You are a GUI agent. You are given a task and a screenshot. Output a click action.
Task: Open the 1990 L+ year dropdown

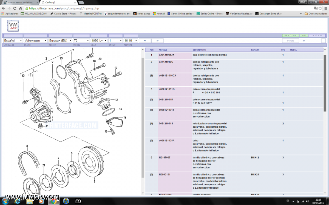pyautogui.click(x=99, y=40)
